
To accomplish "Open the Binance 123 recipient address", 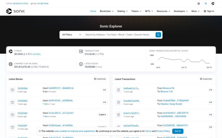I will coord(166,91).
